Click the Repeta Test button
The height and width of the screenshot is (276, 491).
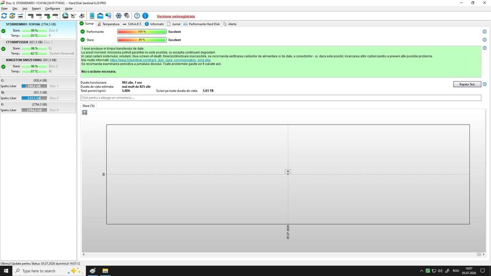467,84
